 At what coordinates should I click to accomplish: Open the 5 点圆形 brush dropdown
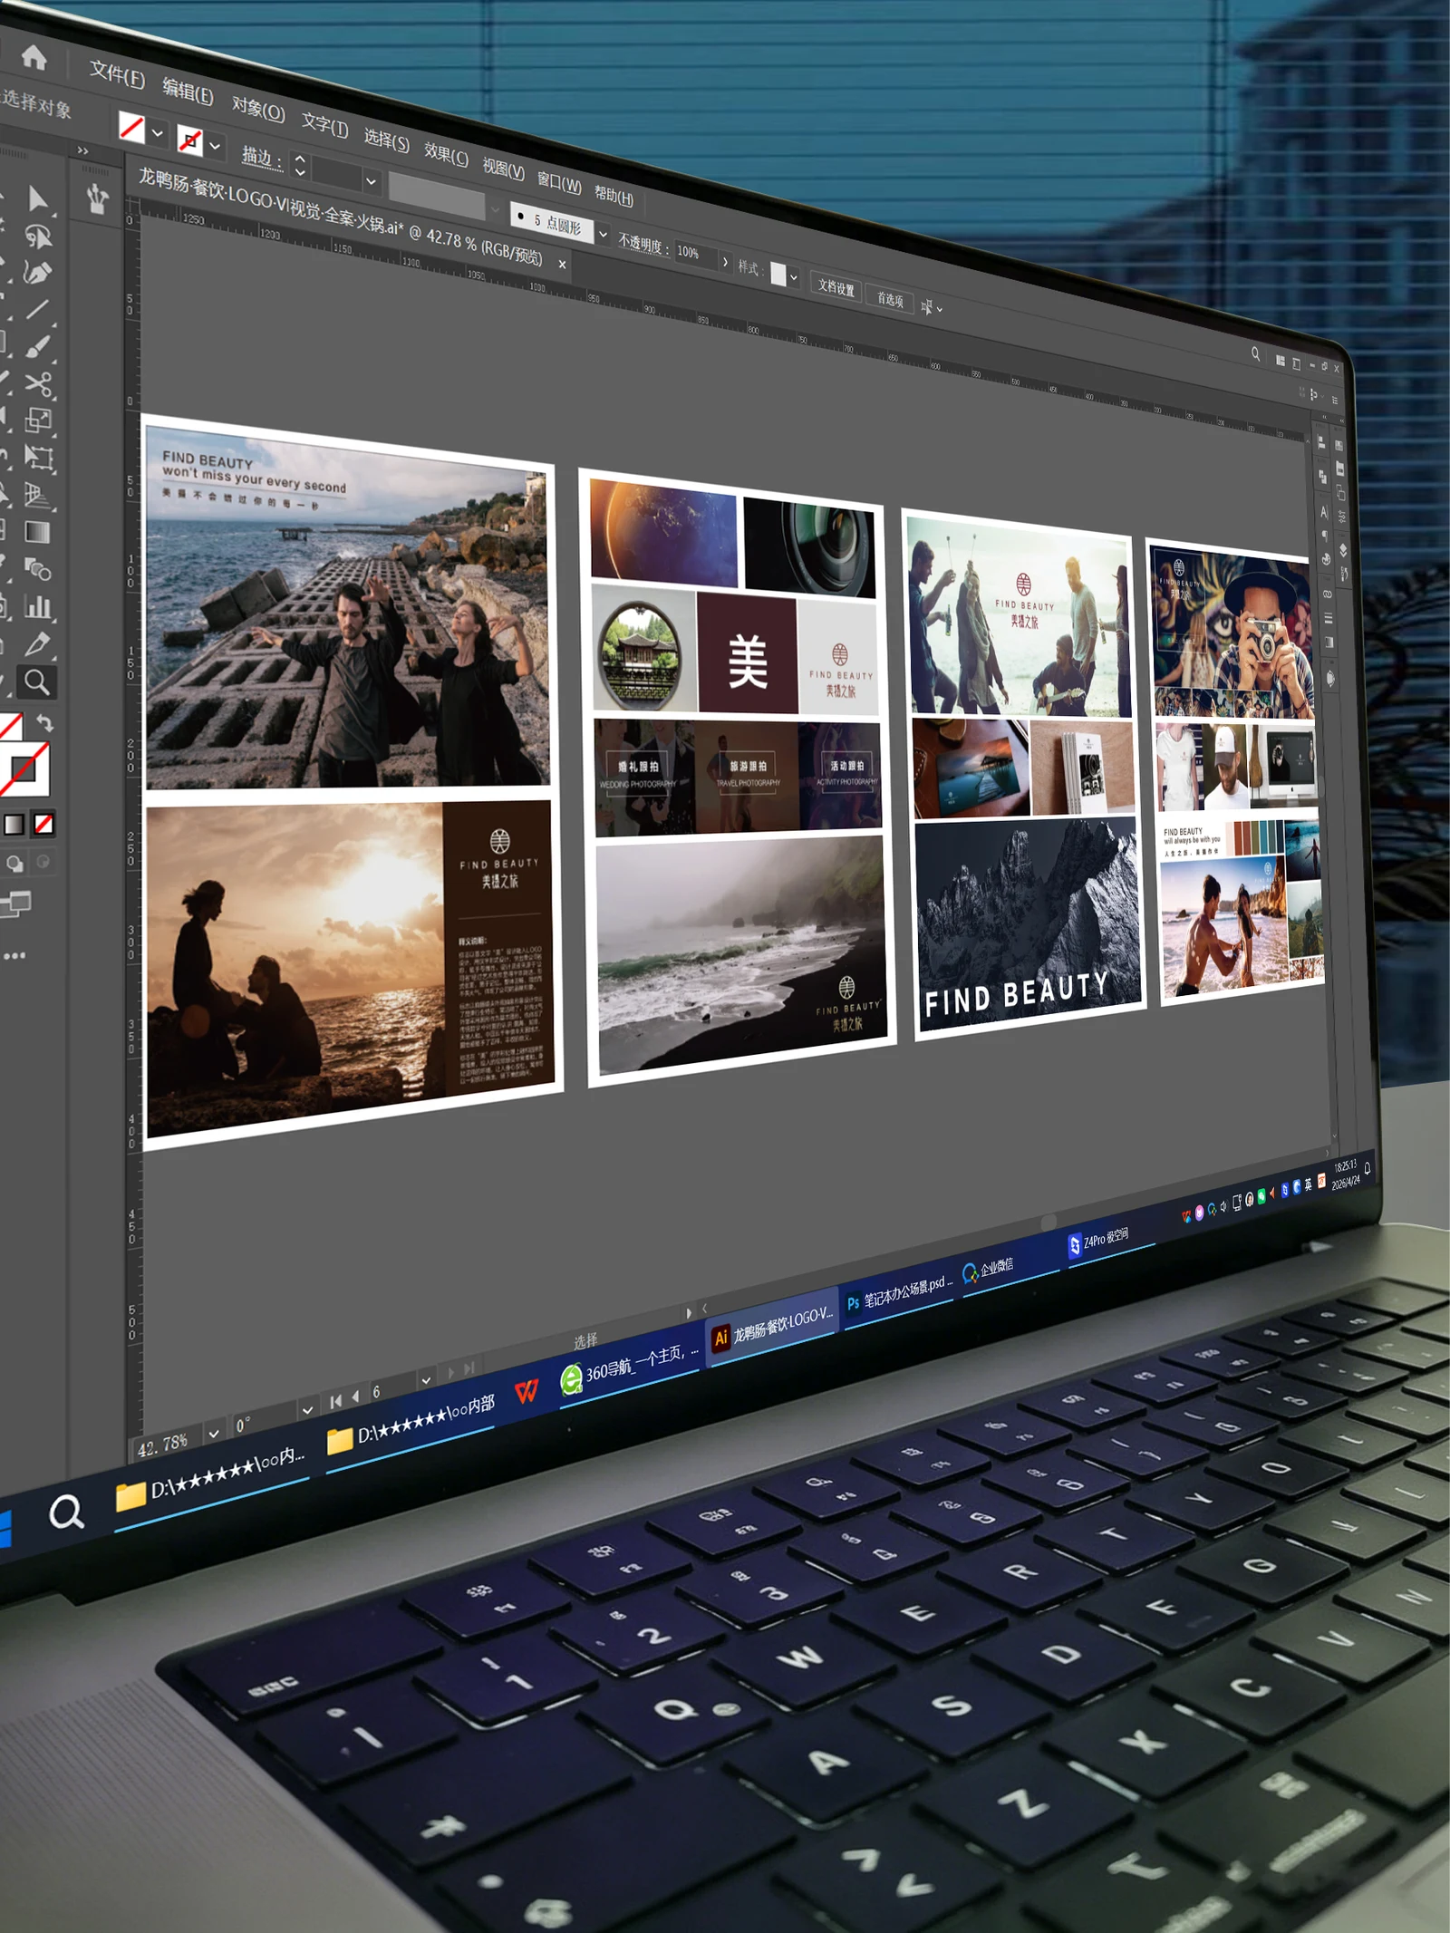click(604, 235)
